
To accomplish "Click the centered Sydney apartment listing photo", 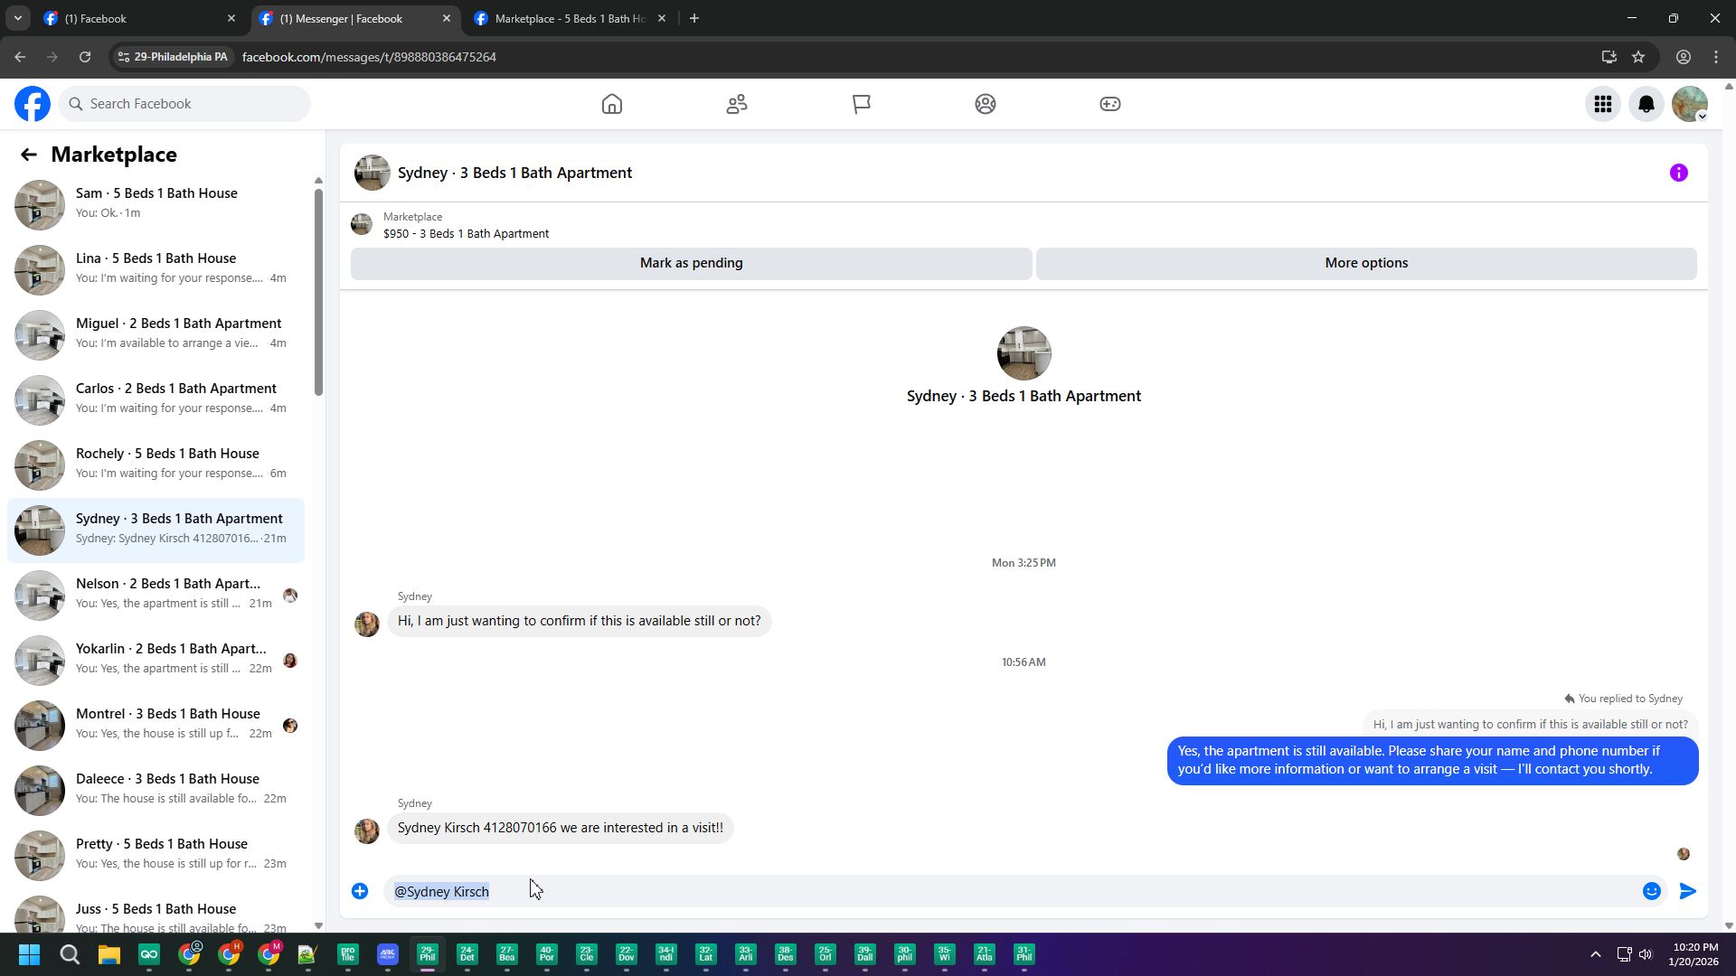I will point(1024,353).
